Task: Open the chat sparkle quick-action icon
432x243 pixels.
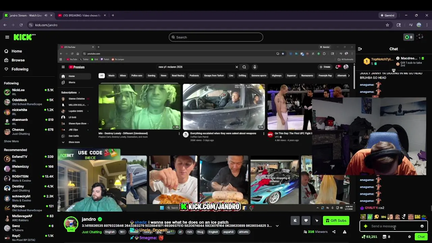Action: 366,226
